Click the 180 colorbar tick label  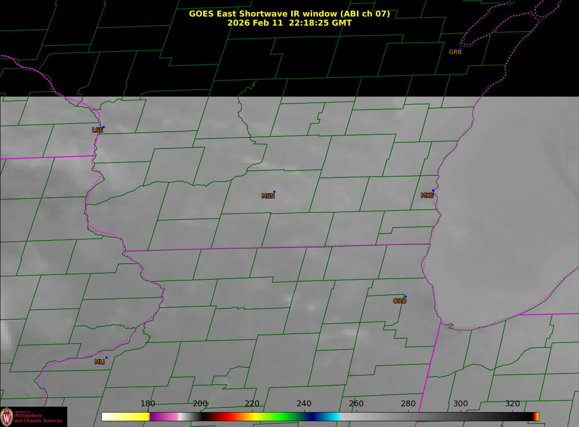148,404
